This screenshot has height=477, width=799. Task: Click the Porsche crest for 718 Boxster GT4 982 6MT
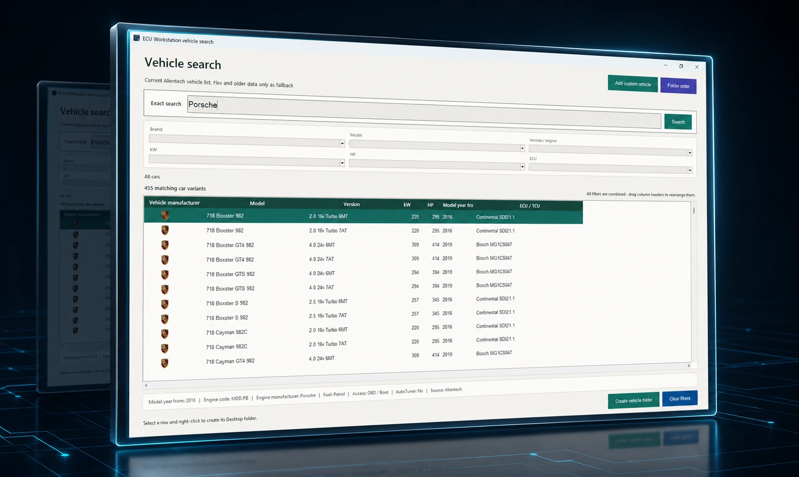coord(165,245)
